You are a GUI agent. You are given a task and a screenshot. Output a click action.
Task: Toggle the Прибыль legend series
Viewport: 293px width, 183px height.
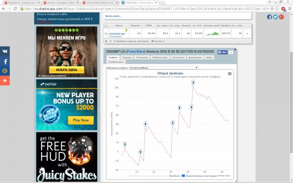(172, 176)
